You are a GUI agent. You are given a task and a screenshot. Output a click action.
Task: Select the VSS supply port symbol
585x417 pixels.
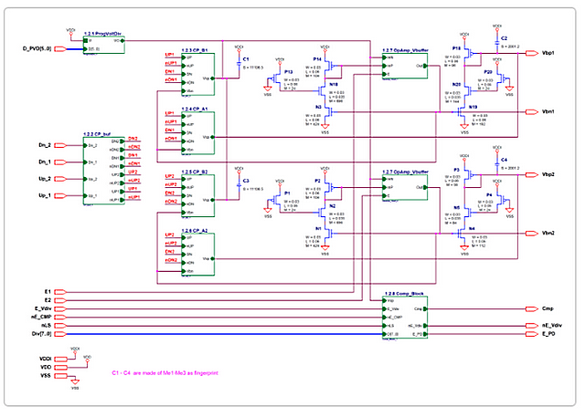(x=61, y=376)
